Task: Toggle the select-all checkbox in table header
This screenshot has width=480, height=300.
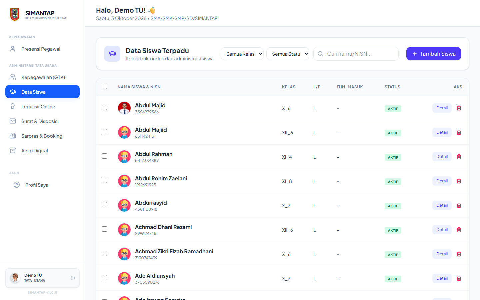Action: [x=104, y=86]
